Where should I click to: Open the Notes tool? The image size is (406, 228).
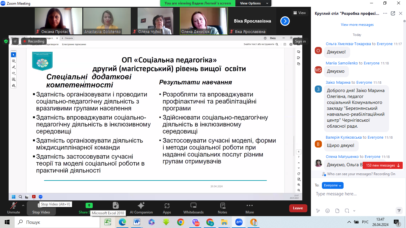(x=222, y=208)
